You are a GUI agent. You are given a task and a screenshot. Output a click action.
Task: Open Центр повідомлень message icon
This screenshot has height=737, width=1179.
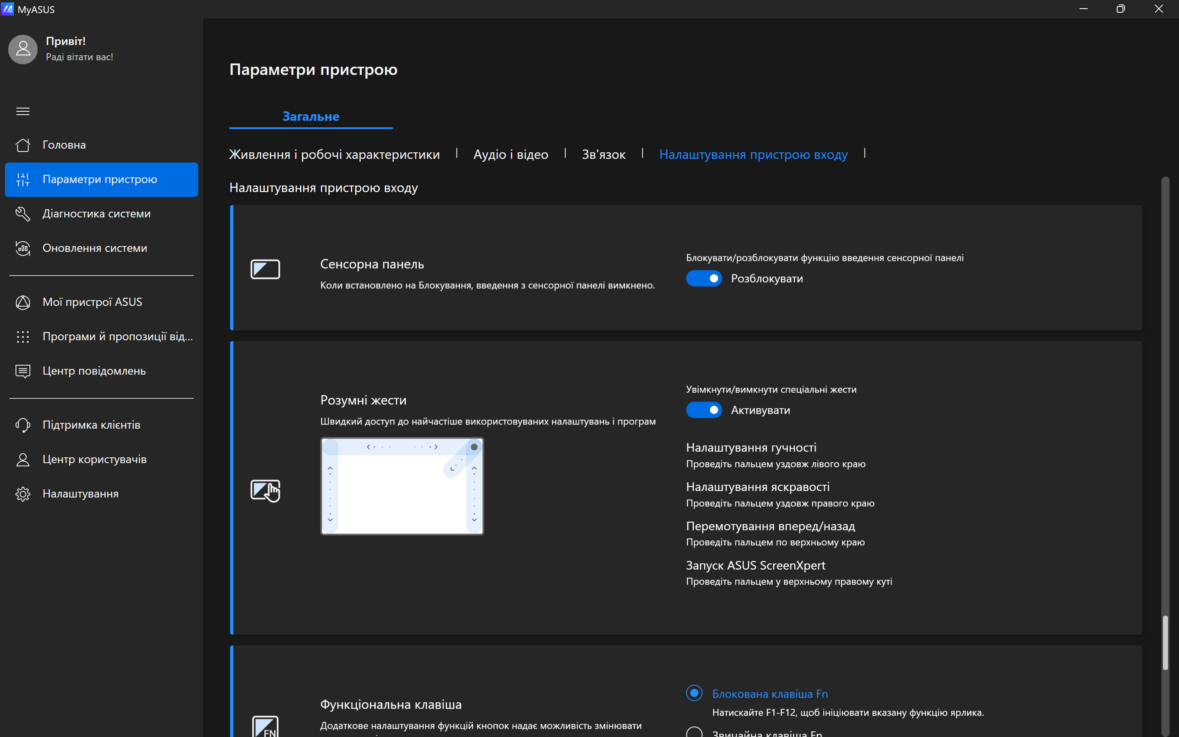[x=23, y=371]
